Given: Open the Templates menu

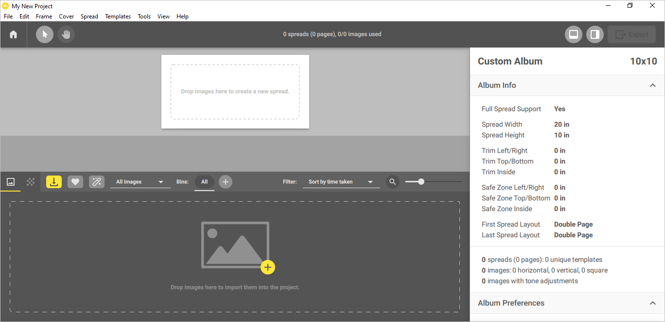Looking at the screenshot, I should point(118,16).
